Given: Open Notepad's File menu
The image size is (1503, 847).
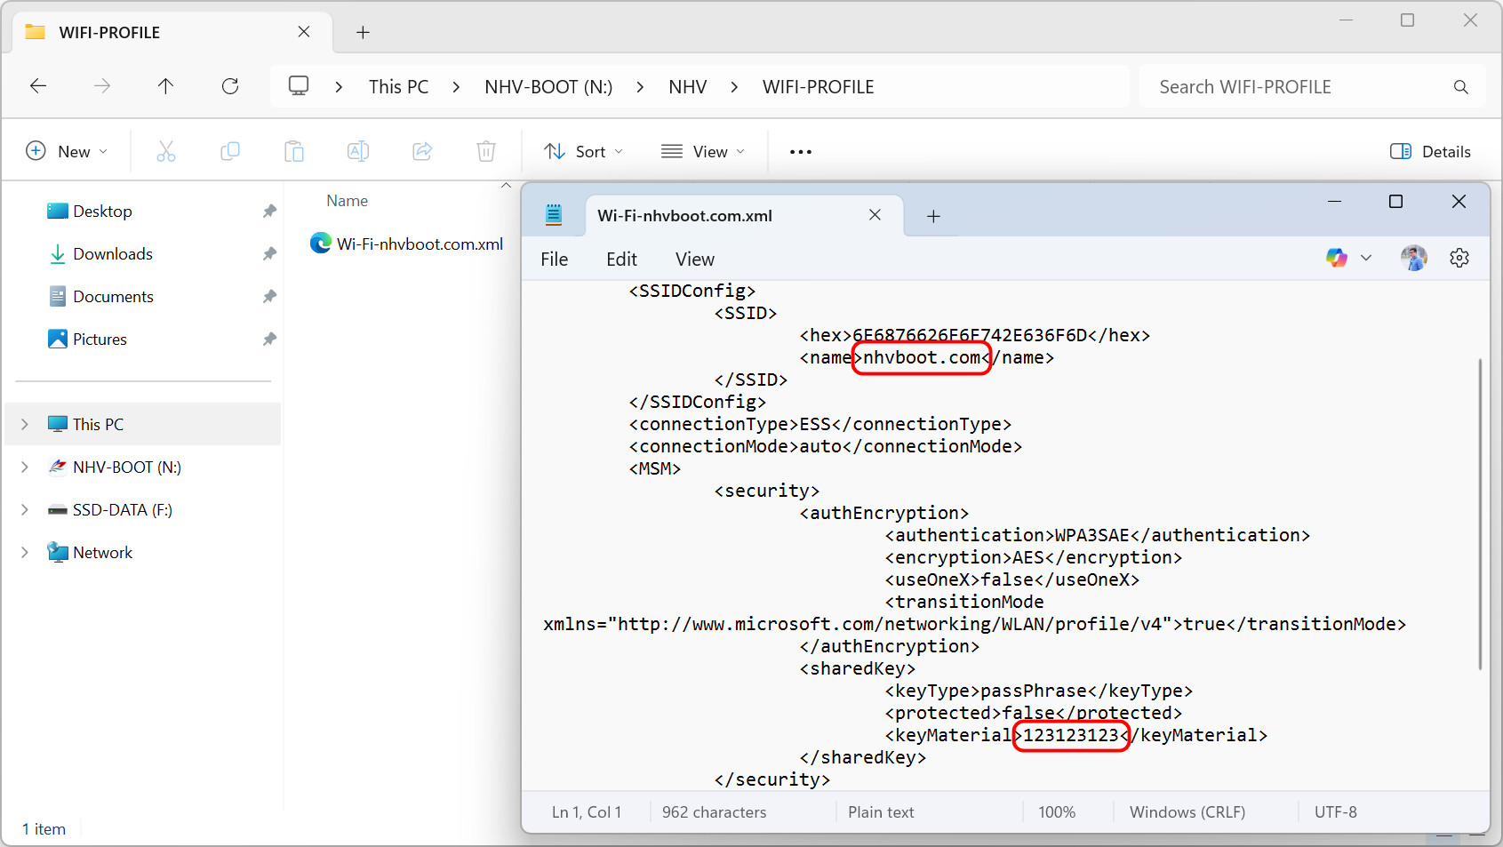Looking at the screenshot, I should point(554,260).
